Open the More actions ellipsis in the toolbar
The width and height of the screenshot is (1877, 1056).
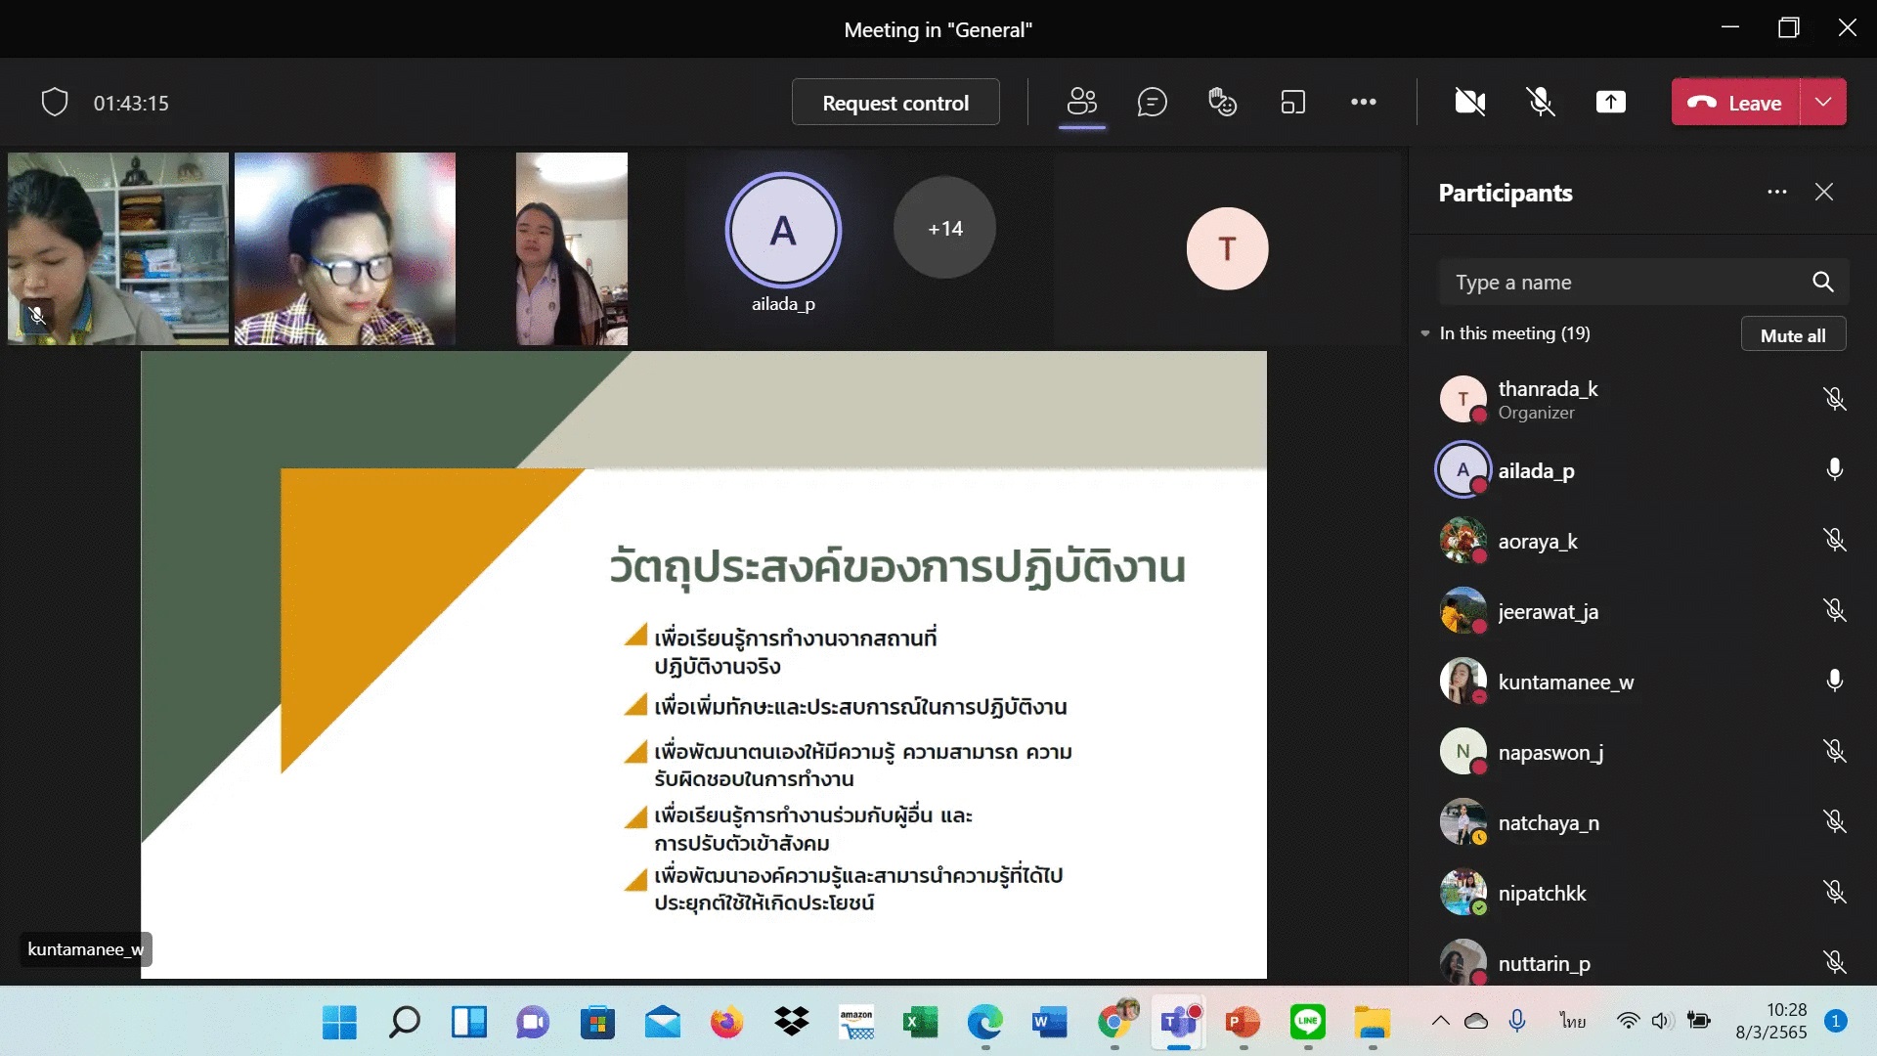(x=1363, y=102)
